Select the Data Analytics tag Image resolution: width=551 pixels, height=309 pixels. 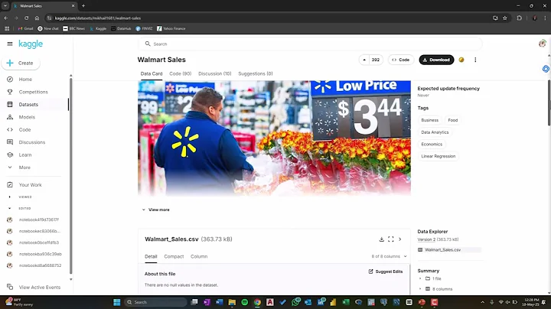click(x=435, y=132)
